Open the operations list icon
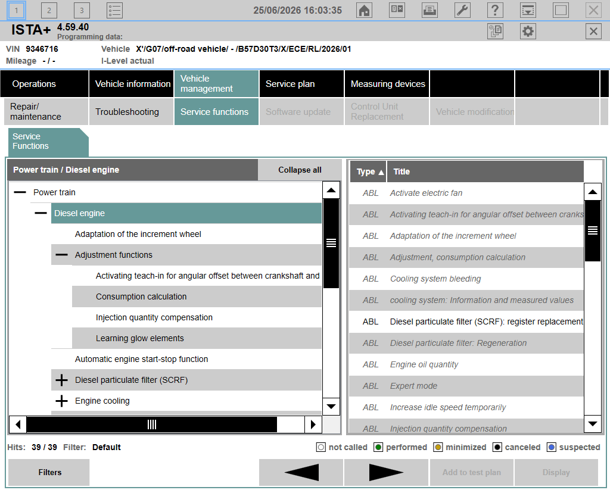 coord(114,11)
